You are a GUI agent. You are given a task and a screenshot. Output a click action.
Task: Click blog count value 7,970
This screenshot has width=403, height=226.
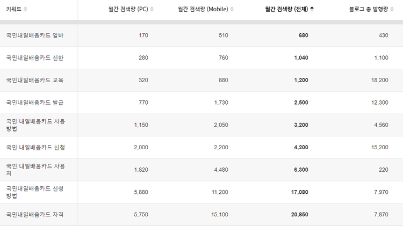point(381,192)
